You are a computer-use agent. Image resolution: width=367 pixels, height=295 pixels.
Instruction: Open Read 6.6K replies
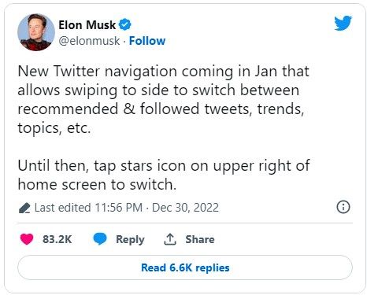[x=185, y=267]
